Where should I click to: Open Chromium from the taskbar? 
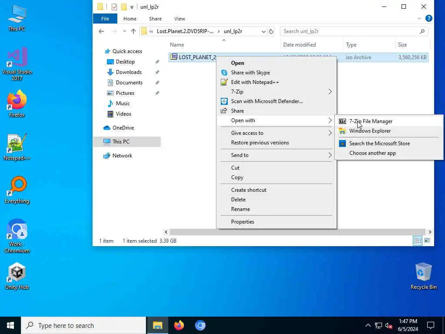200,325
